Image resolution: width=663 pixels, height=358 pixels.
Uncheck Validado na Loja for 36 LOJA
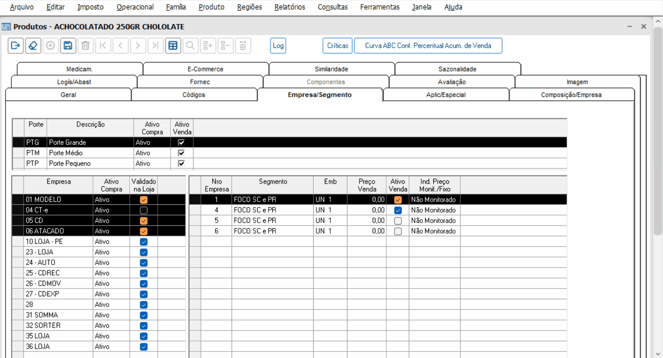pos(144,347)
